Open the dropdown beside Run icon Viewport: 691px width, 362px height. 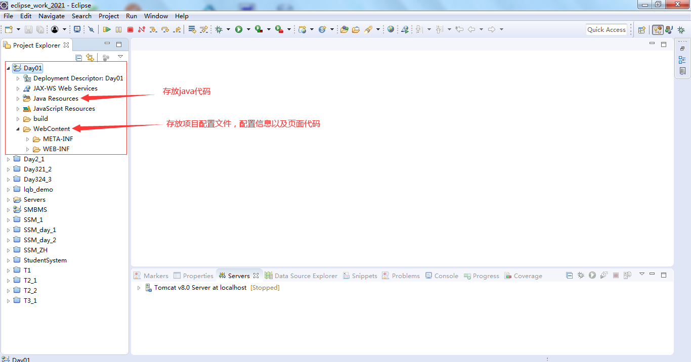coord(248,29)
